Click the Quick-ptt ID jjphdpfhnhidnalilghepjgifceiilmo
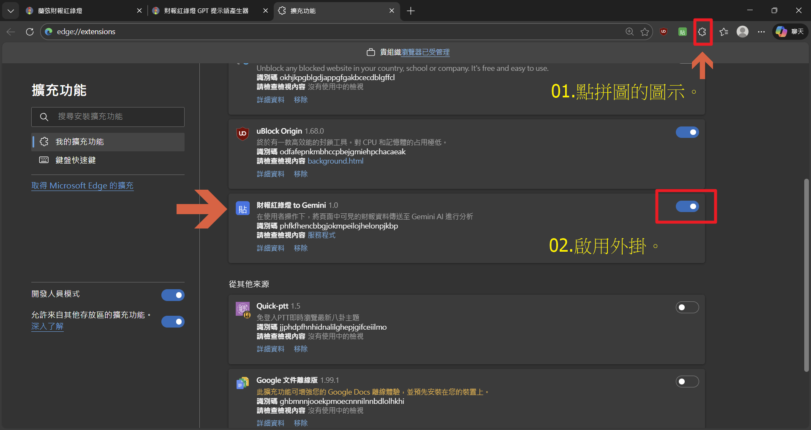The height and width of the screenshot is (430, 811). pos(333,327)
